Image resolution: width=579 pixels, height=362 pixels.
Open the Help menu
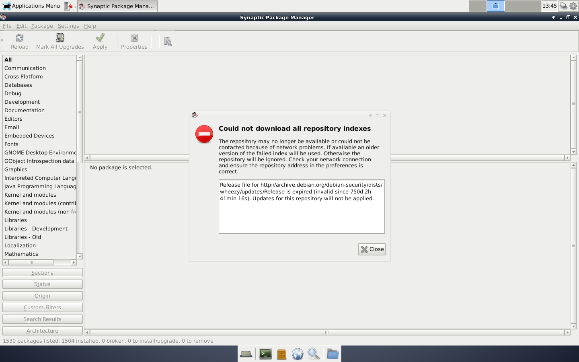click(x=90, y=26)
